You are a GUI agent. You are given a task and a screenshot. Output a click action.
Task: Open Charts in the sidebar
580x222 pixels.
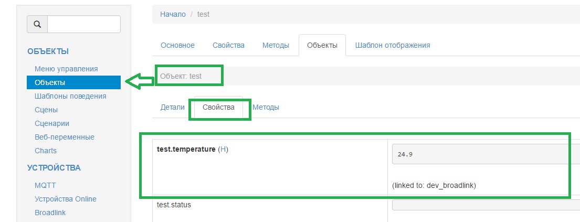[x=46, y=151]
